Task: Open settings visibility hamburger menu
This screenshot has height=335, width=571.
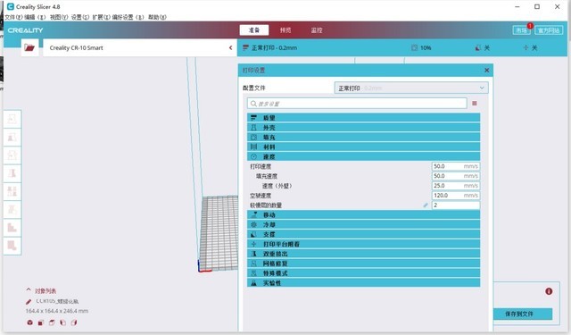Action: point(474,104)
